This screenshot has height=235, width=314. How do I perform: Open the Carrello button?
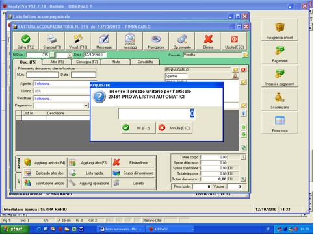tap(133, 183)
